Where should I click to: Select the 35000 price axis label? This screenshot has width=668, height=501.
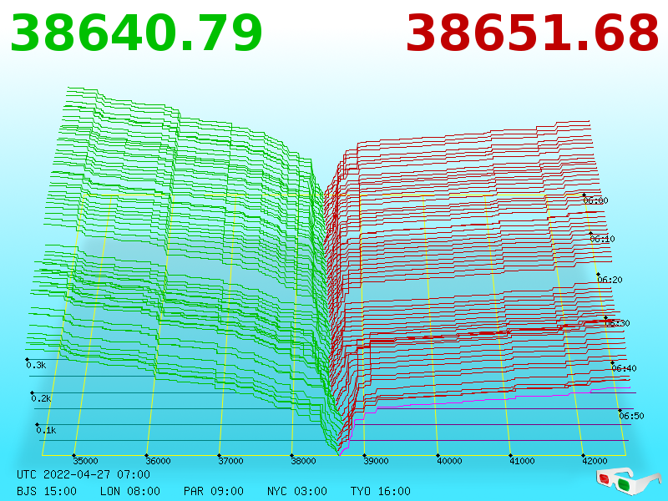pyautogui.click(x=85, y=461)
